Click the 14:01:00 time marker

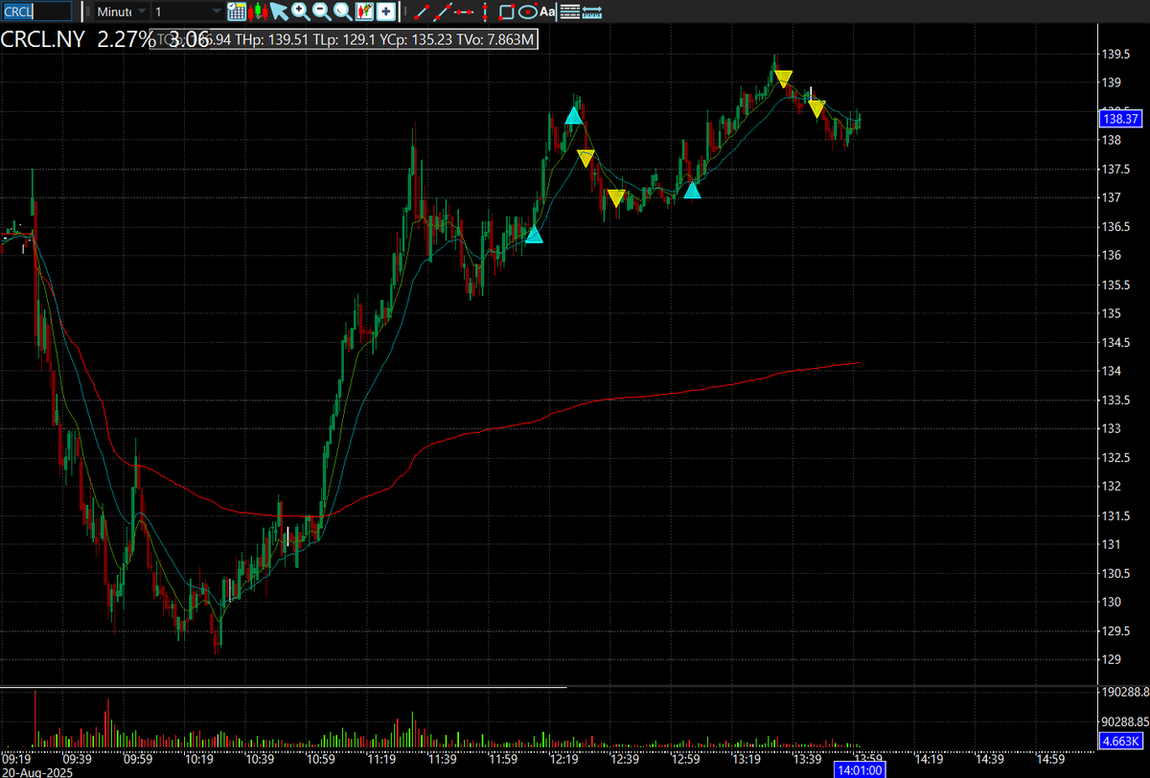coord(860,769)
